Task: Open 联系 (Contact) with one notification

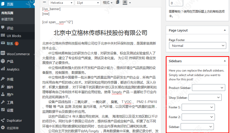Action: (x=10, y=44)
